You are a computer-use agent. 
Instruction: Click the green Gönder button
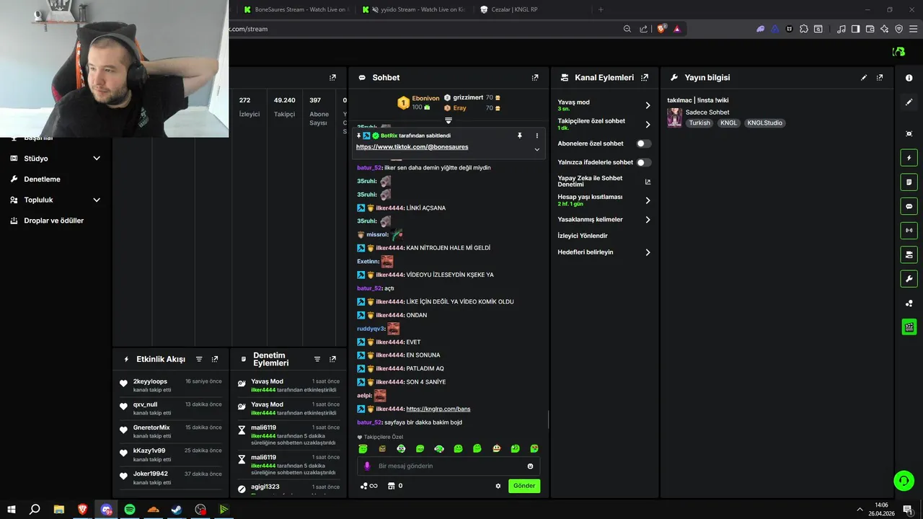click(524, 486)
